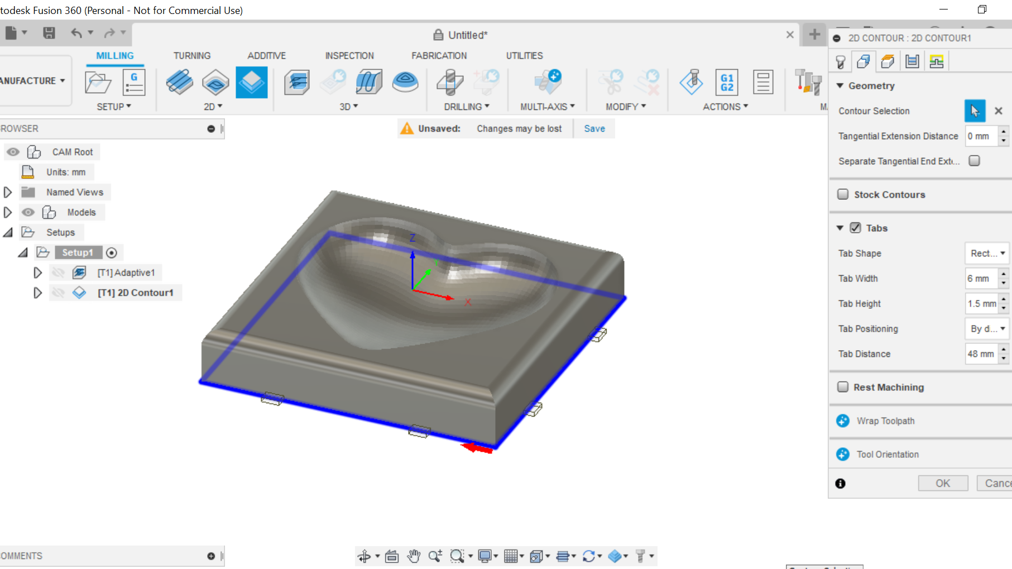Select the 2D Adaptive Clearing tool
Image resolution: width=1012 pixels, height=569 pixels.
click(179, 83)
